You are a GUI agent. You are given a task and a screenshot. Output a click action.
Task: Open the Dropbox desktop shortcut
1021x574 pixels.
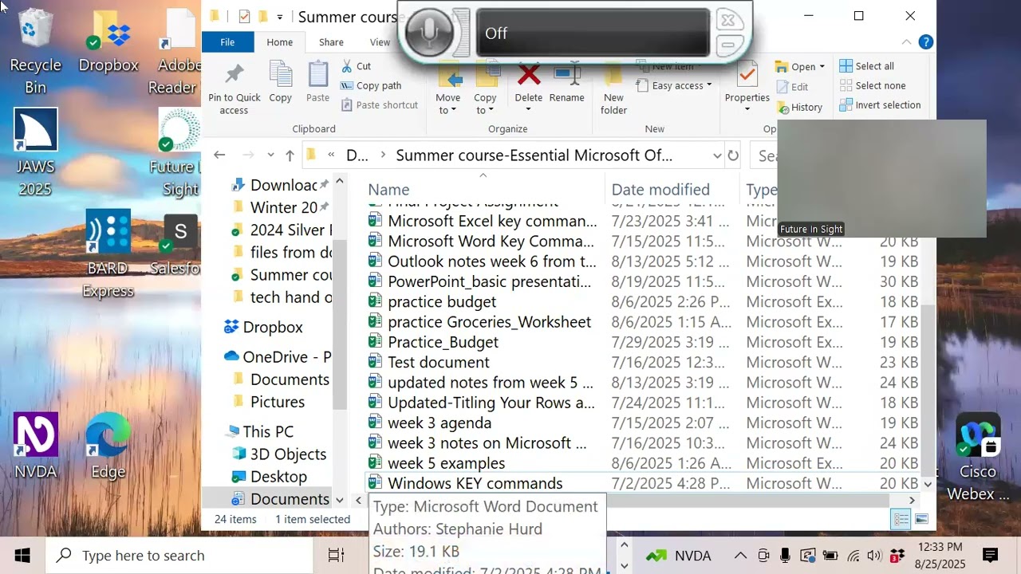(108, 41)
